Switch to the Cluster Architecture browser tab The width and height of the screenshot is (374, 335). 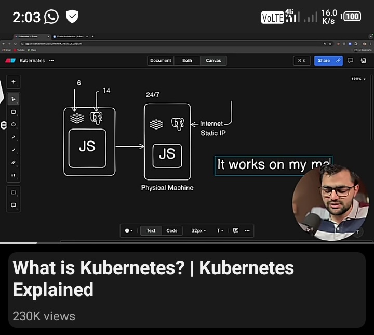coord(70,36)
